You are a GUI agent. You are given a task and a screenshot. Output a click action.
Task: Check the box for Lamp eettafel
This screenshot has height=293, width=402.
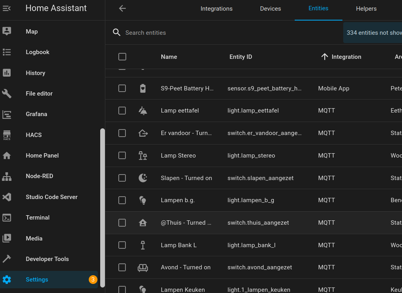(122, 111)
